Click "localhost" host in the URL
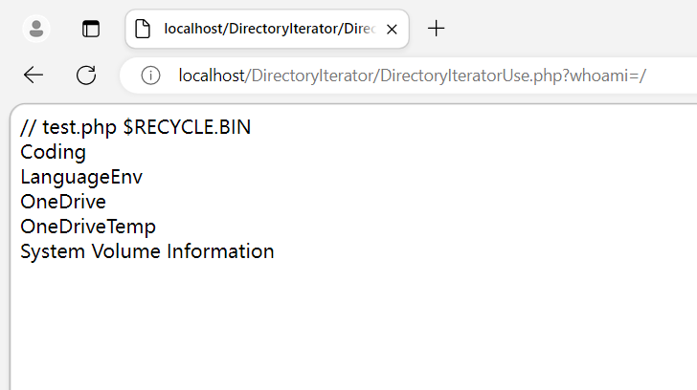Screen dimensions: 697x390 pos(212,76)
